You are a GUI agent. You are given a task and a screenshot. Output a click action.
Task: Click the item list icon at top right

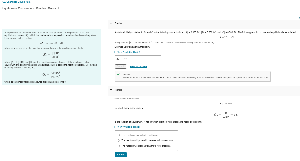pyautogui.click(x=299, y=17)
